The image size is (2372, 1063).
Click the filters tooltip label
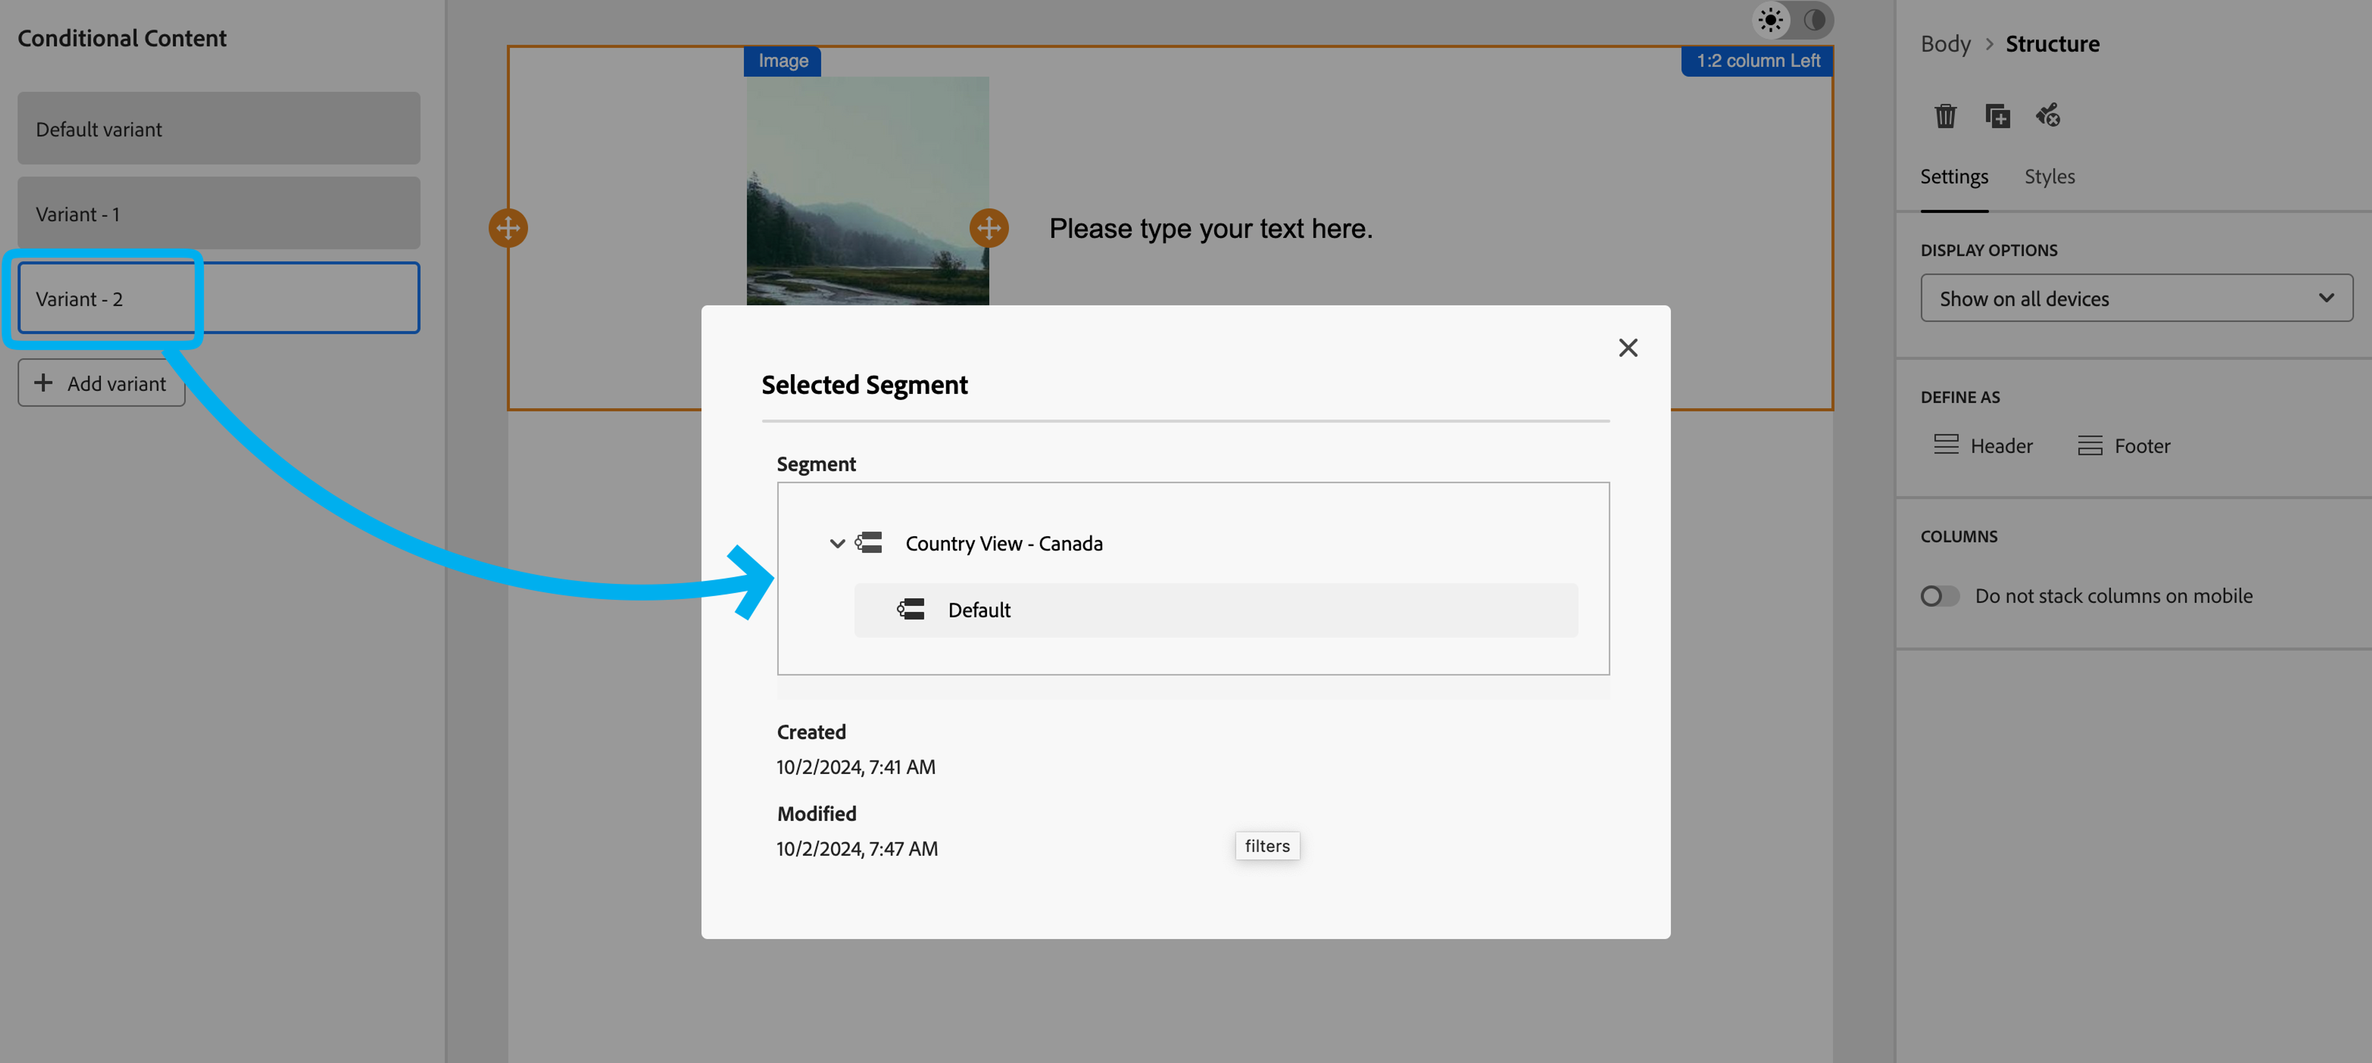[x=1267, y=846]
